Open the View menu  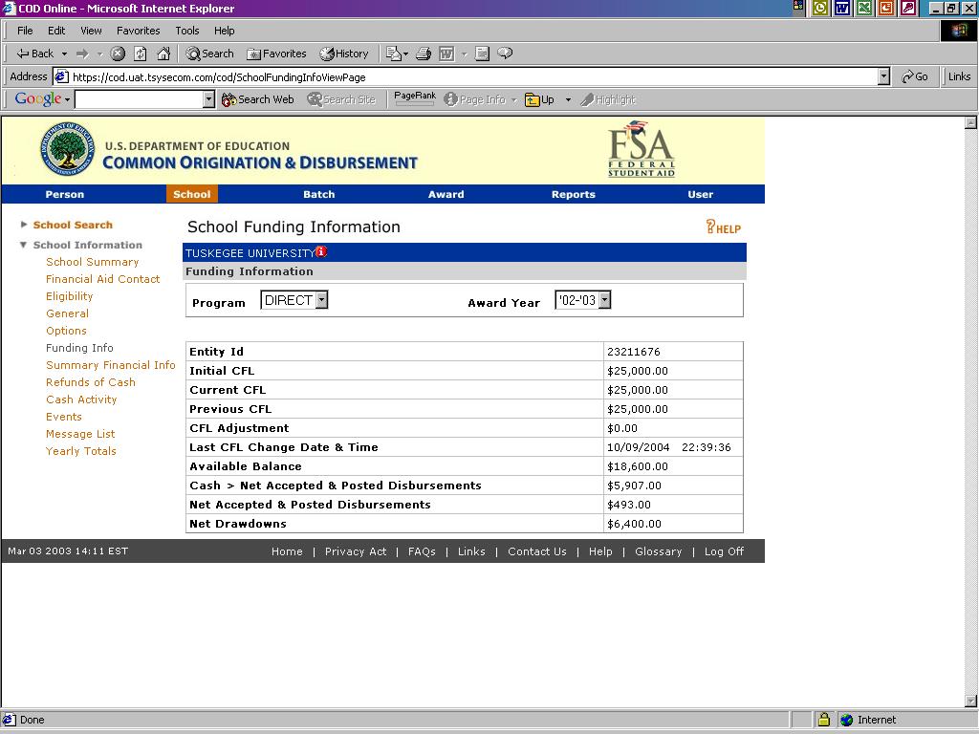click(x=91, y=31)
